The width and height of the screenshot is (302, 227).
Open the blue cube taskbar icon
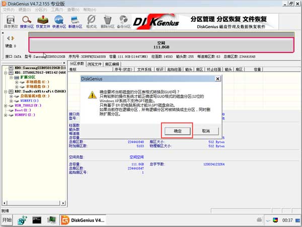pos(22,220)
